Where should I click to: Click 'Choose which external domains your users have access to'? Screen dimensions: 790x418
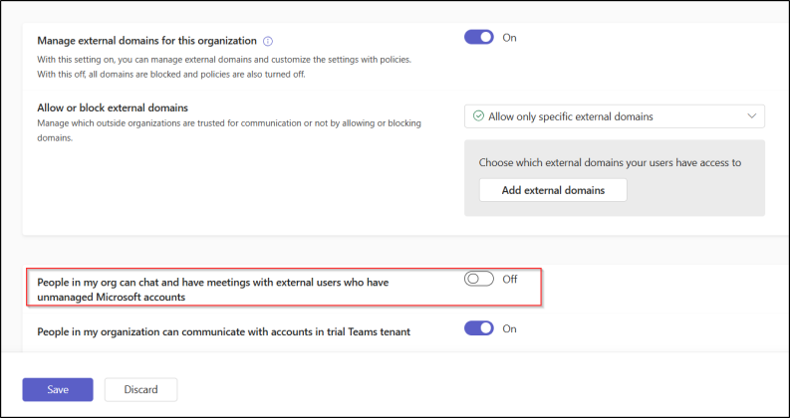coord(610,162)
